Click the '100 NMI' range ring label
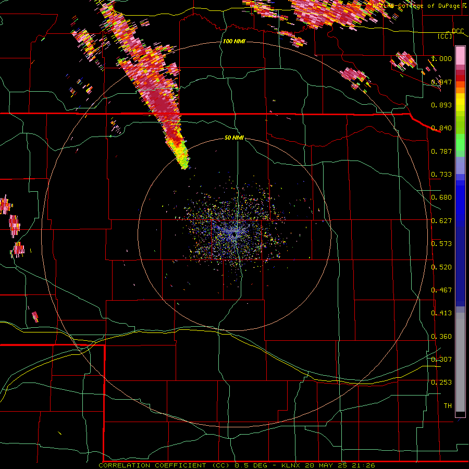469x469 pixels. click(x=234, y=41)
